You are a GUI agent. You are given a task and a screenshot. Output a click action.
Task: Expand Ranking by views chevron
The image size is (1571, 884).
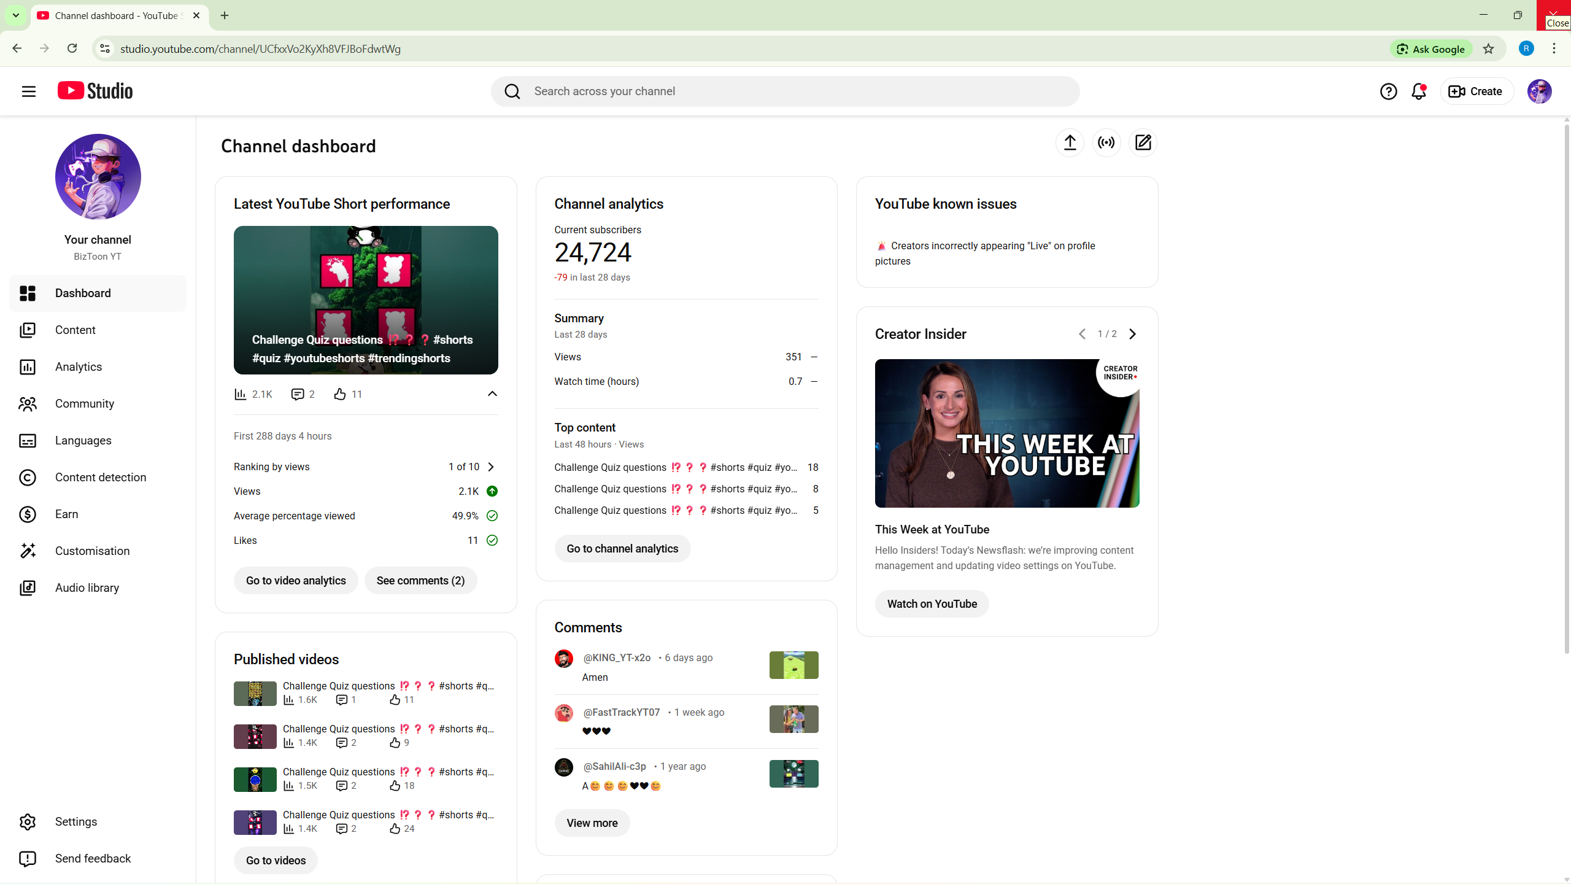coord(491,467)
